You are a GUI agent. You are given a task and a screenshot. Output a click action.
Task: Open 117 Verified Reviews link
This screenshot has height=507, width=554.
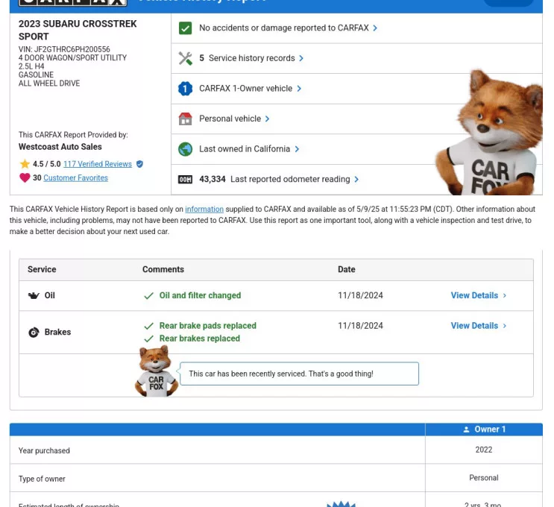coord(98,164)
